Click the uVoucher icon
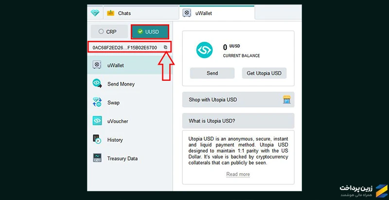The image size is (389, 200). click(97, 121)
